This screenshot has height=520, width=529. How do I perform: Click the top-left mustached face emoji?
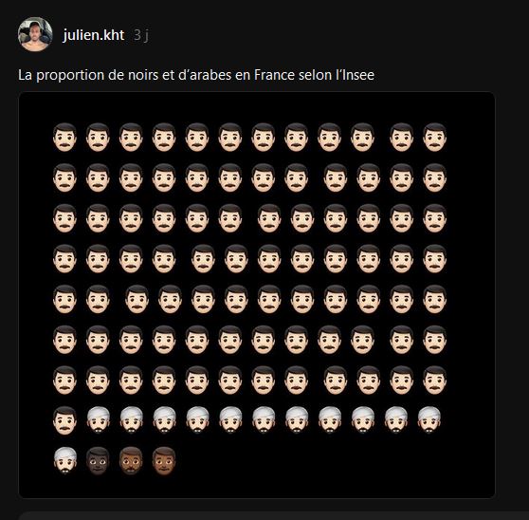(x=64, y=137)
